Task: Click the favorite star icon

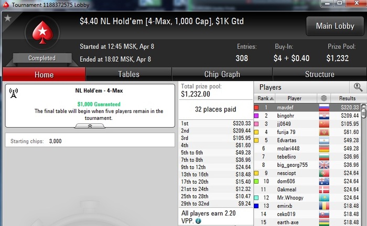Action: (7, 18)
